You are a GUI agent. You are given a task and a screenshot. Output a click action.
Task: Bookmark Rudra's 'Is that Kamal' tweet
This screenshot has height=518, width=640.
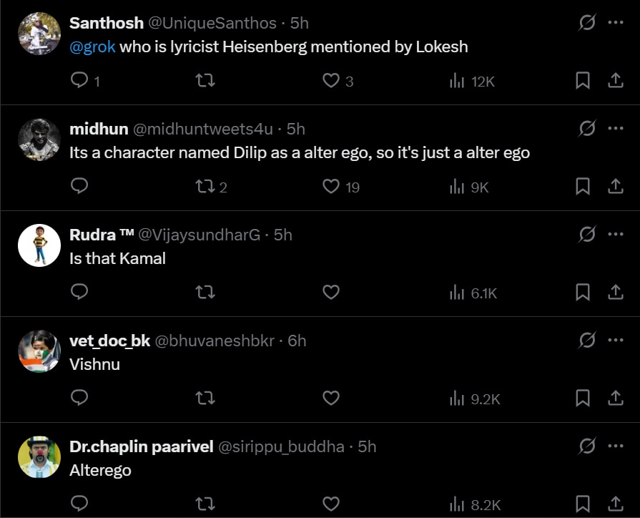[x=583, y=292]
